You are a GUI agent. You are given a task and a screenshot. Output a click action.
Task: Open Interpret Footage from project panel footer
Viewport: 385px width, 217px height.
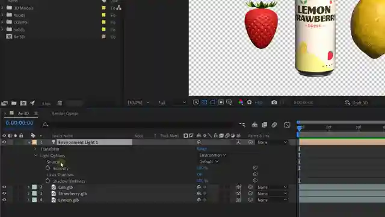click(4, 103)
